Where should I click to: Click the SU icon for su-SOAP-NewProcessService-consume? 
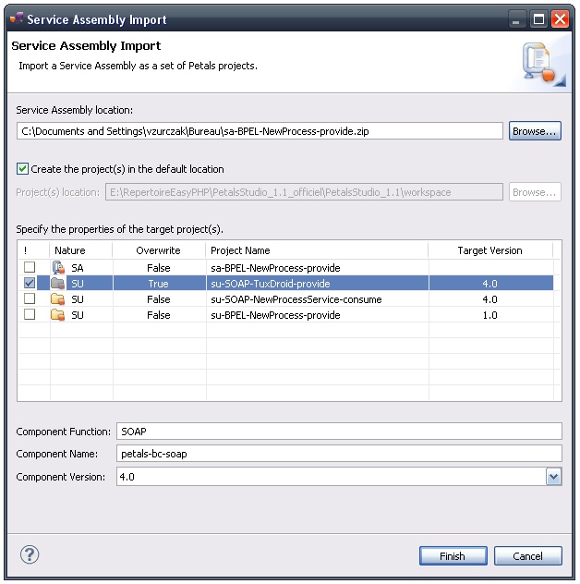59,299
